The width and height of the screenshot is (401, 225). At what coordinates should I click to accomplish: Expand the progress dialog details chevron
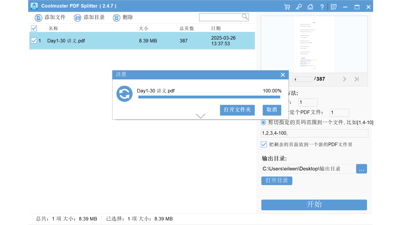click(x=200, y=116)
